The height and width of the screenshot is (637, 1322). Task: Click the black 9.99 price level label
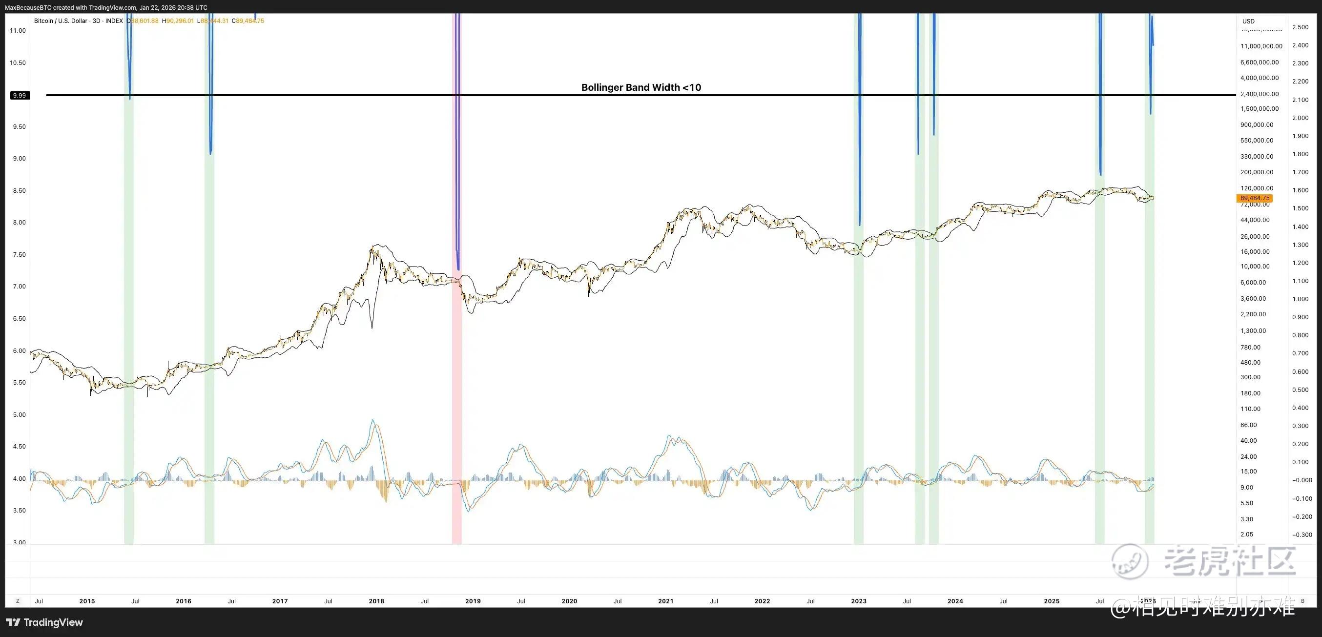[x=20, y=96]
